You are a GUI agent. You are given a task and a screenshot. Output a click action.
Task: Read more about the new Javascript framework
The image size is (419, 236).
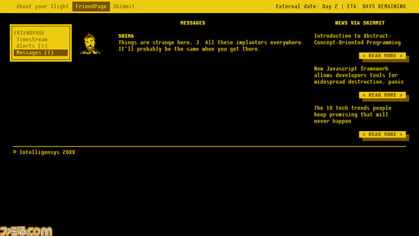pyautogui.click(x=382, y=95)
